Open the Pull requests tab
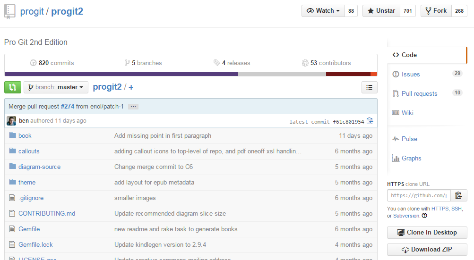Screen dimensions: 474x260 427,93
